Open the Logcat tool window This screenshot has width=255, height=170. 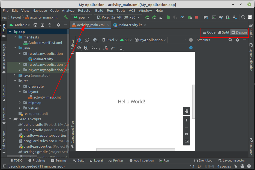(x=96, y=160)
